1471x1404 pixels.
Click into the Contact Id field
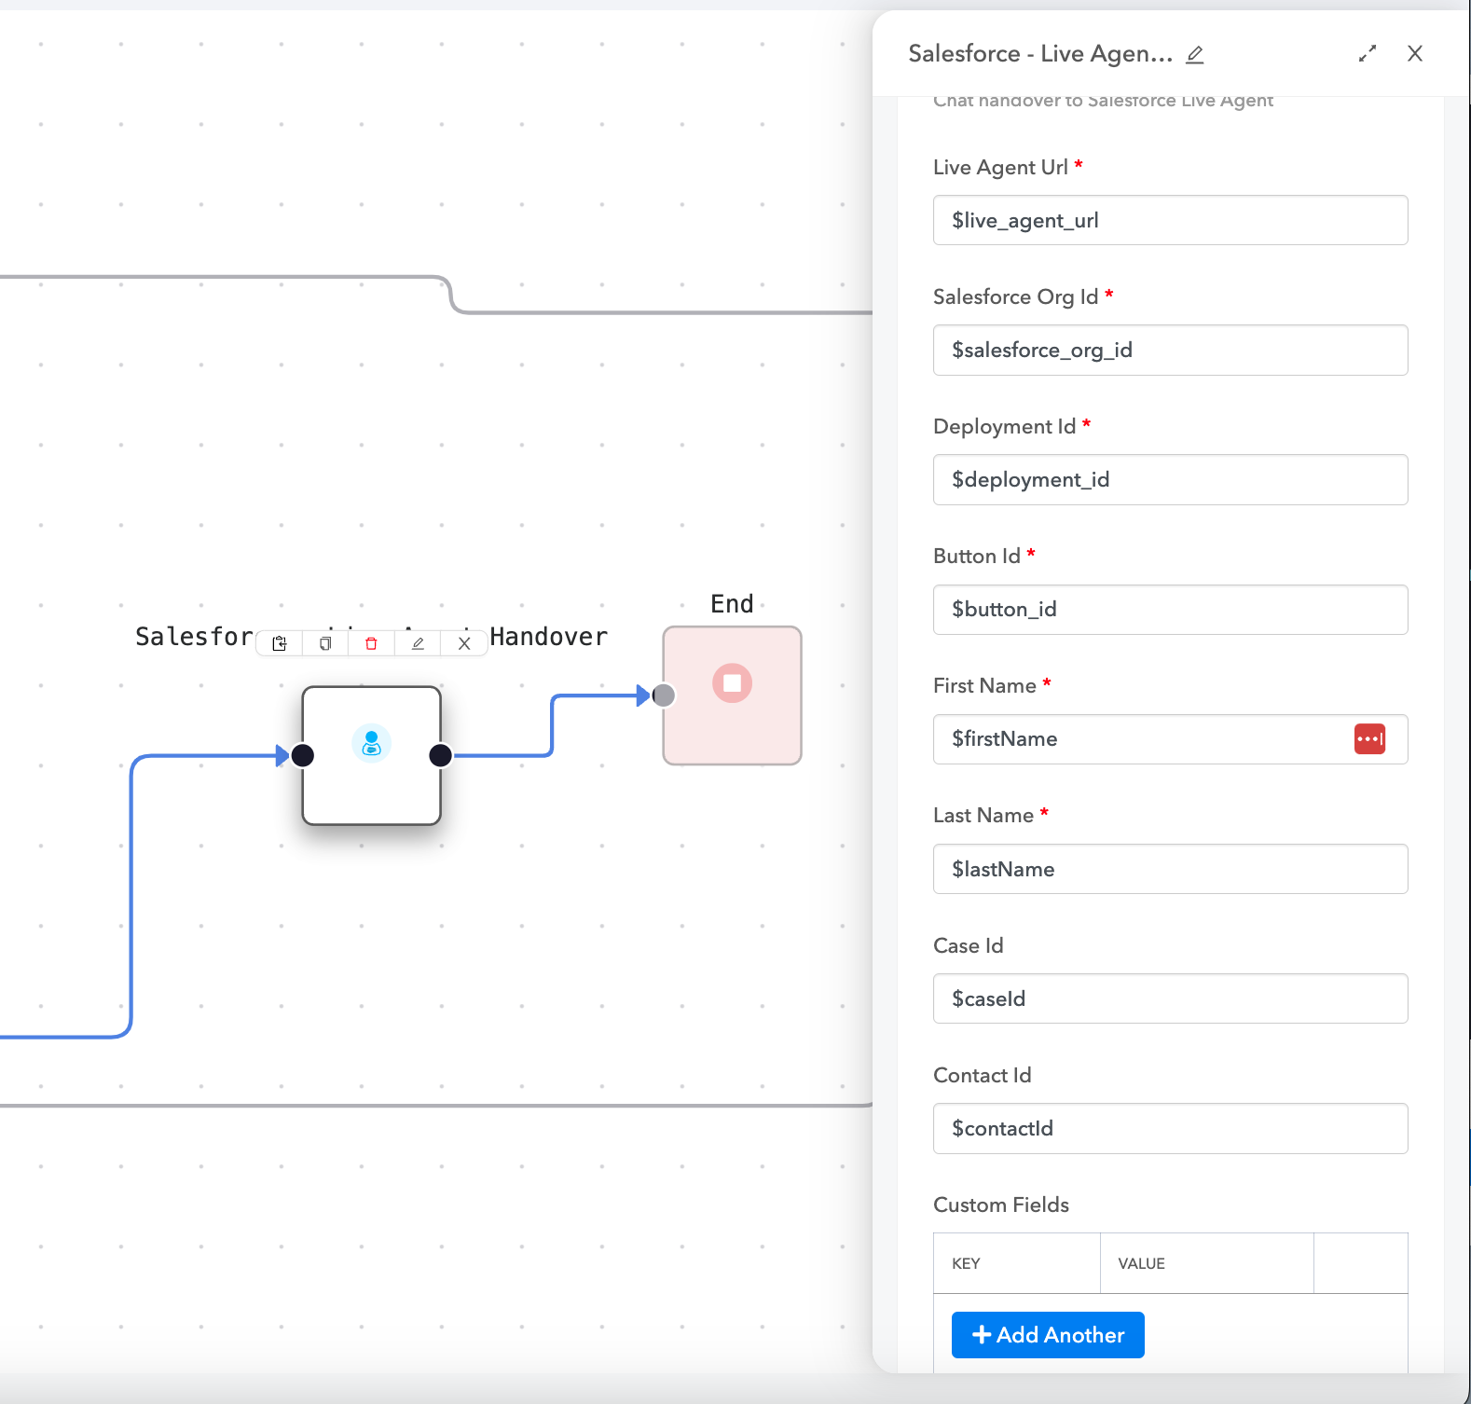(x=1169, y=1129)
